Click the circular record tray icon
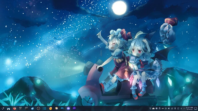This screenshot has height=111, width=198. point(166,108)
